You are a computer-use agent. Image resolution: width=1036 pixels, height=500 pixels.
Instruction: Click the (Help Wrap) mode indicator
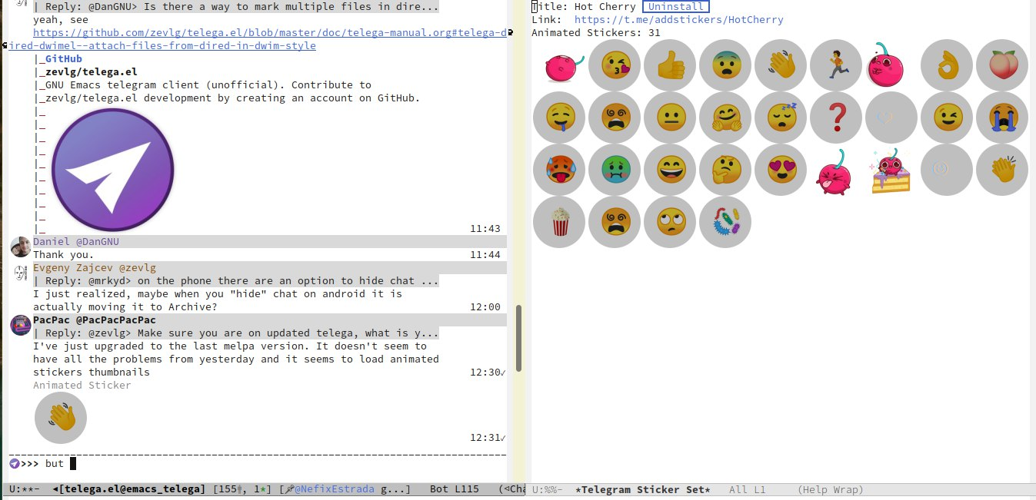[x=830, y=490]
